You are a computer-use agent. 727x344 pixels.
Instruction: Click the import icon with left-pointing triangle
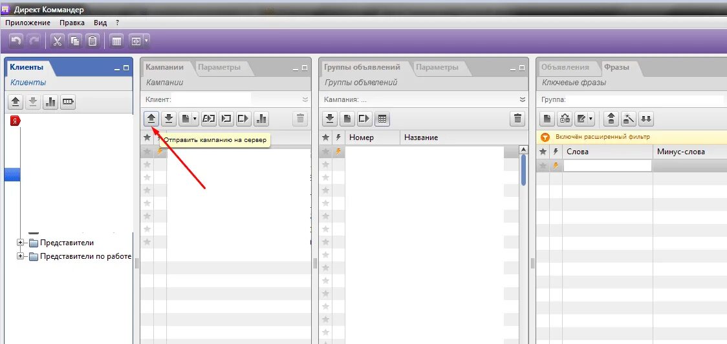(226, 119)
